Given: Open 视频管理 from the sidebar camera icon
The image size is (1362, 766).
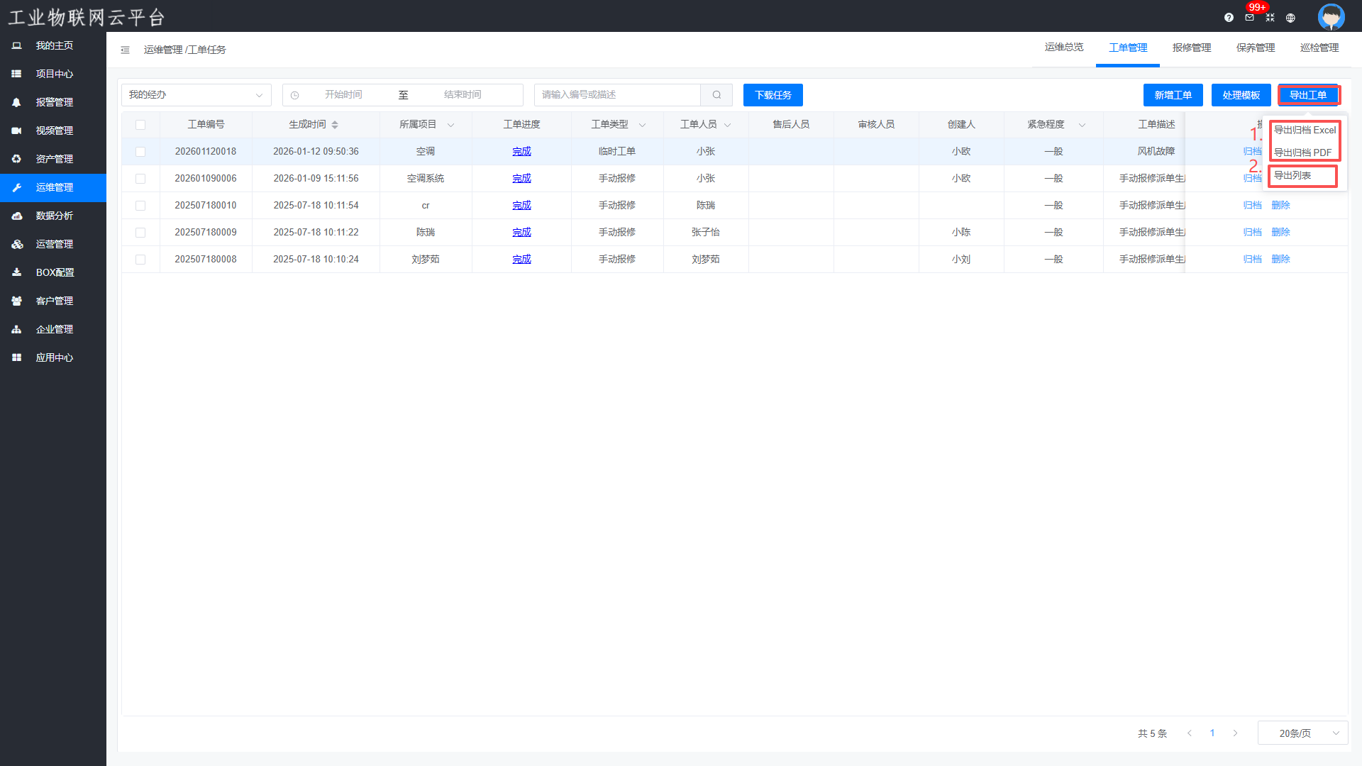Looking at the screenshot, I should (16, 131).
